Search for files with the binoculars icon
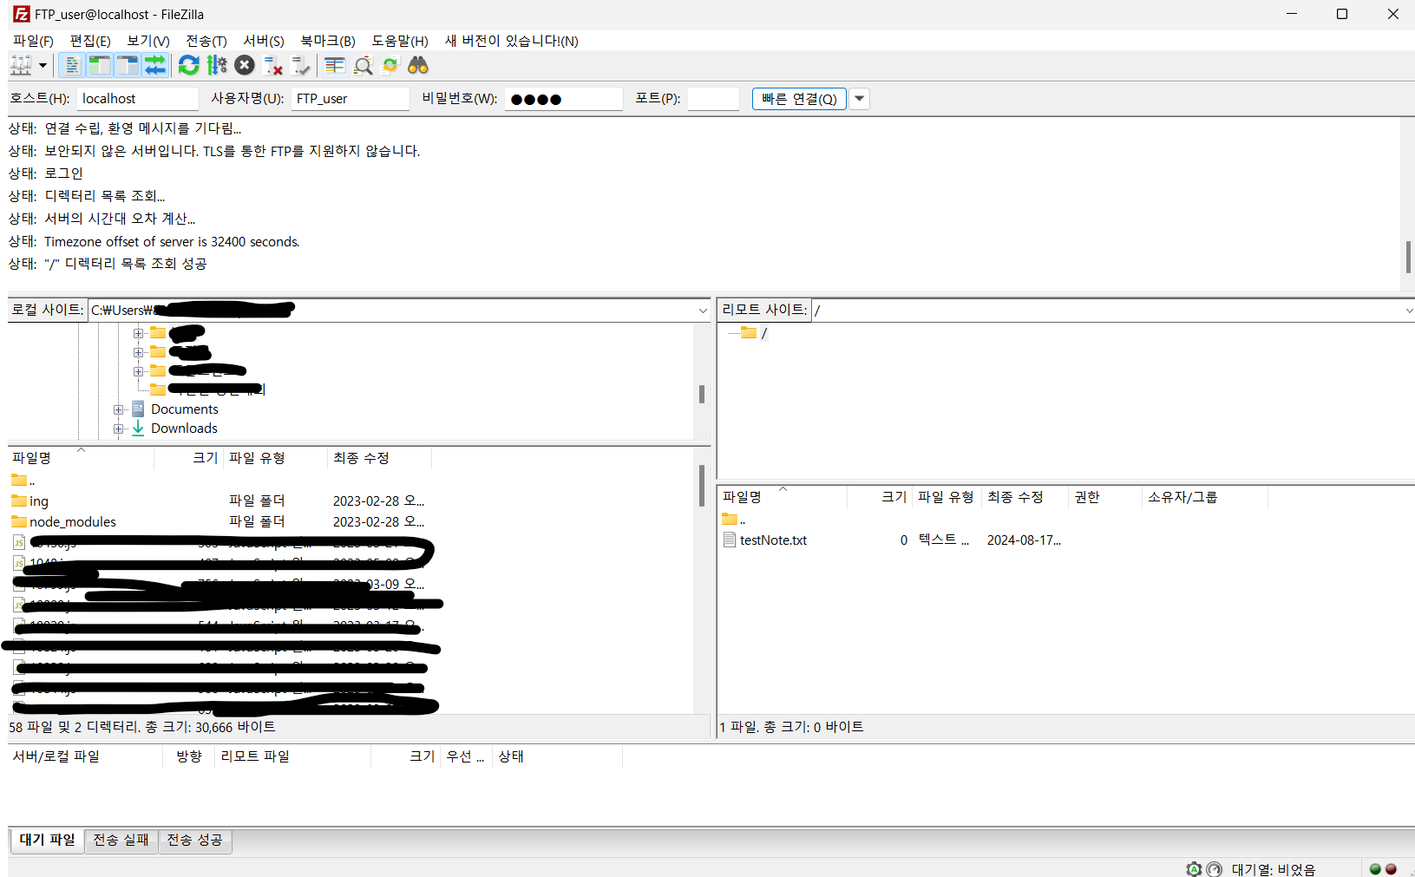 click(418, 65)
